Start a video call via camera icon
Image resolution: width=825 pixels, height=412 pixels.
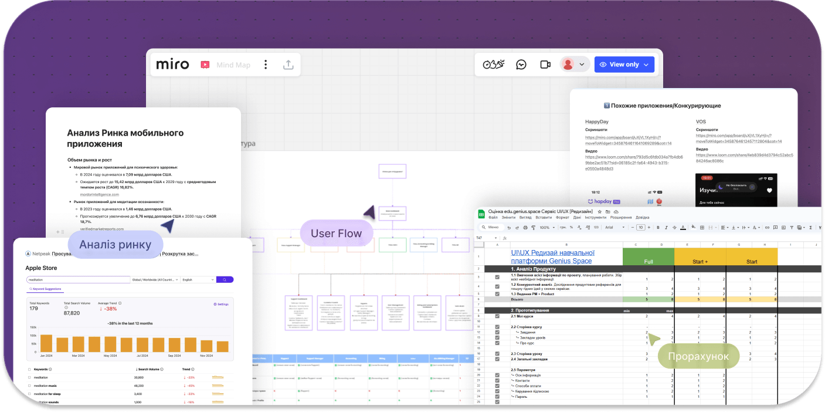point(545,65)
